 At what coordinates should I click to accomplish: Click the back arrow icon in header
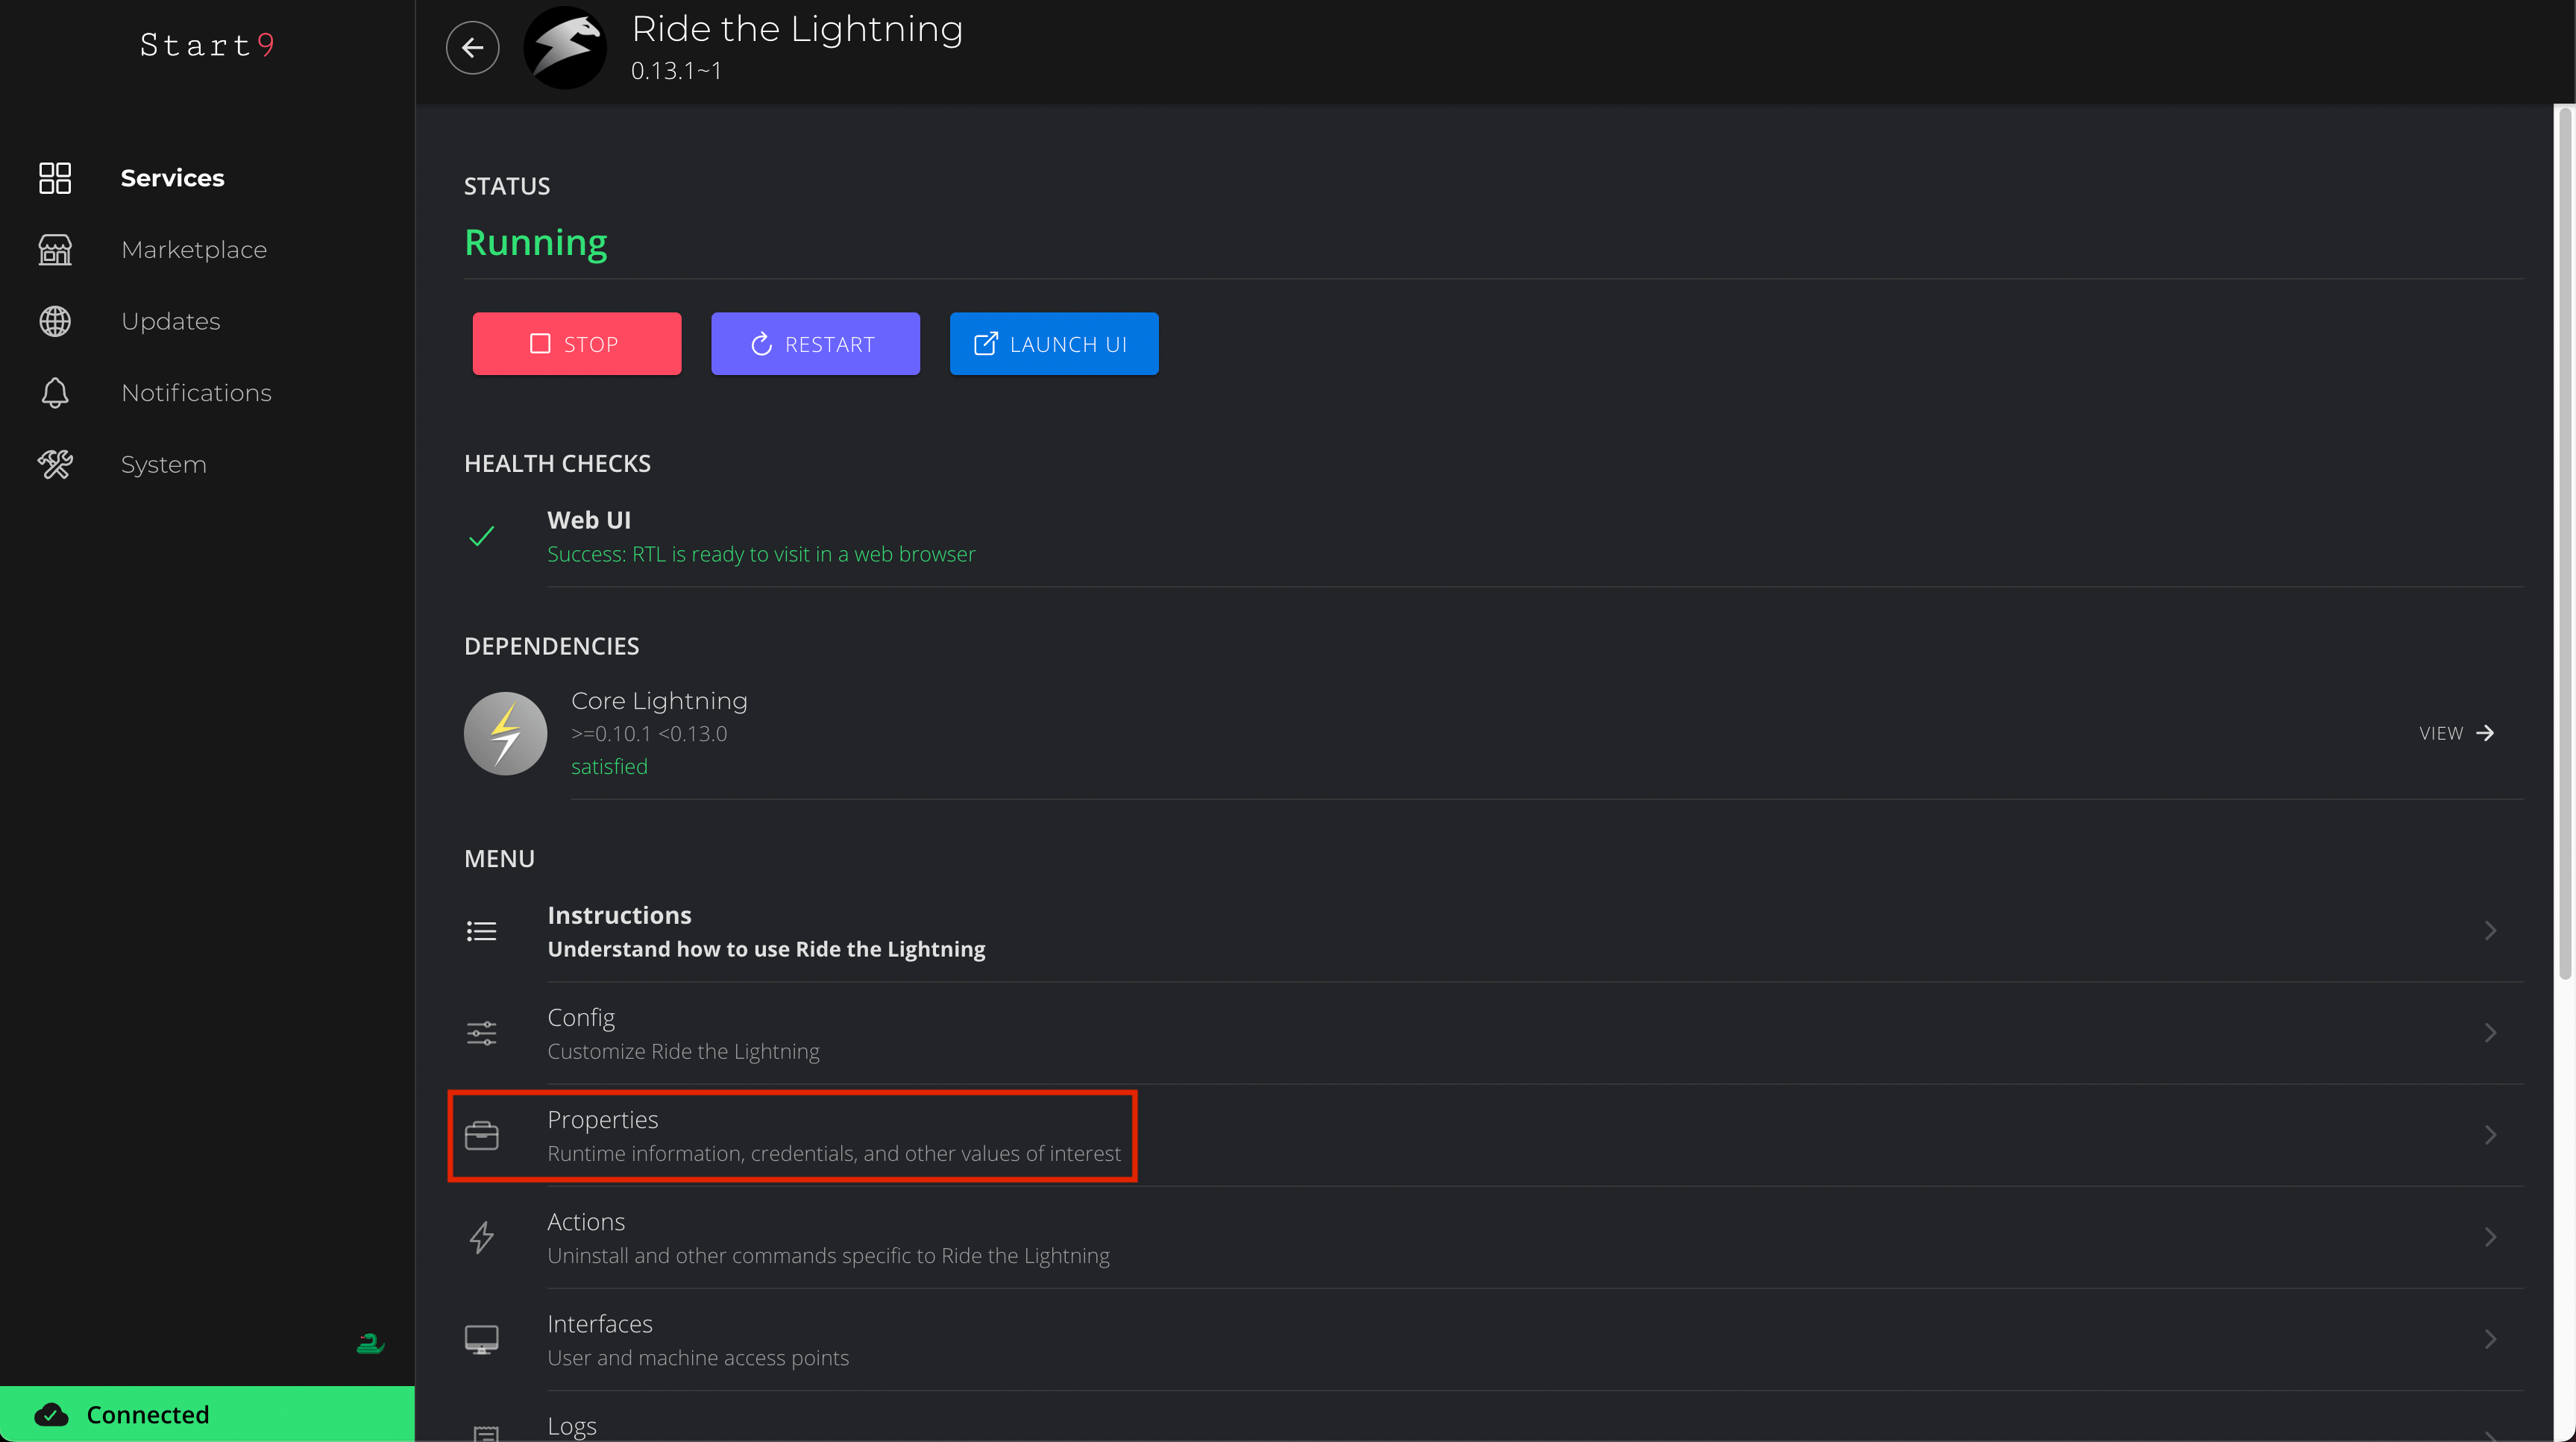click(x=472, y=47)
